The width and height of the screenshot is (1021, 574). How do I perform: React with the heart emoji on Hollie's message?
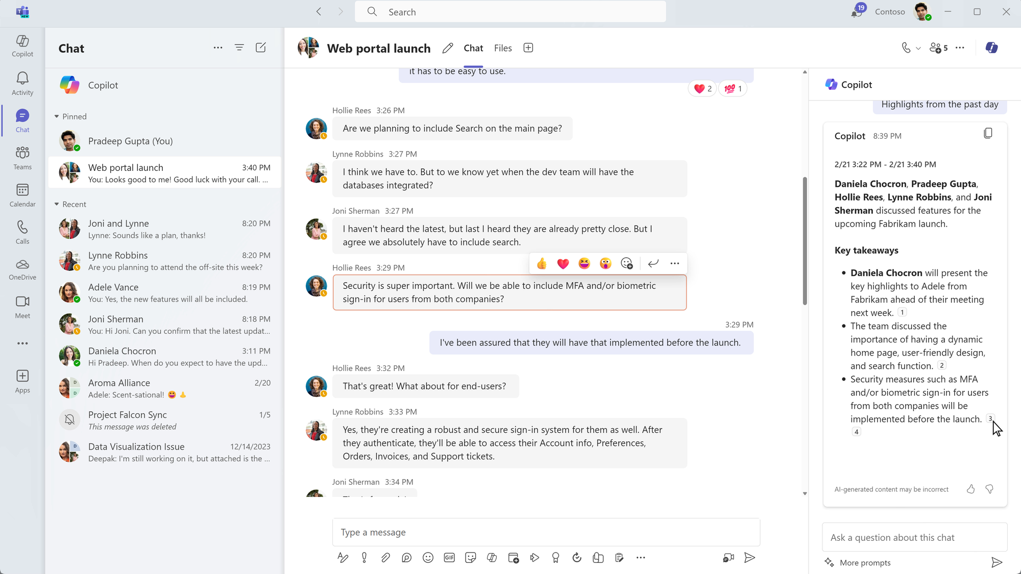[563, 263]
